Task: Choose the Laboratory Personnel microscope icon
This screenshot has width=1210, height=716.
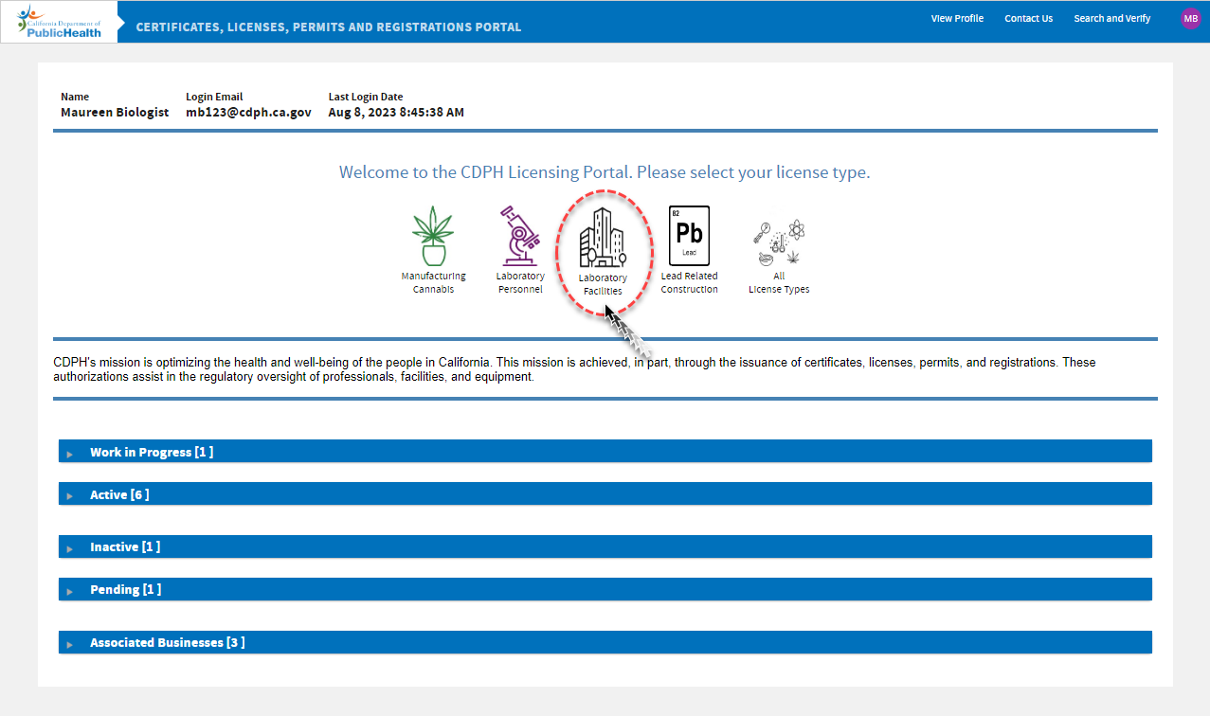Action: [519, 235]
